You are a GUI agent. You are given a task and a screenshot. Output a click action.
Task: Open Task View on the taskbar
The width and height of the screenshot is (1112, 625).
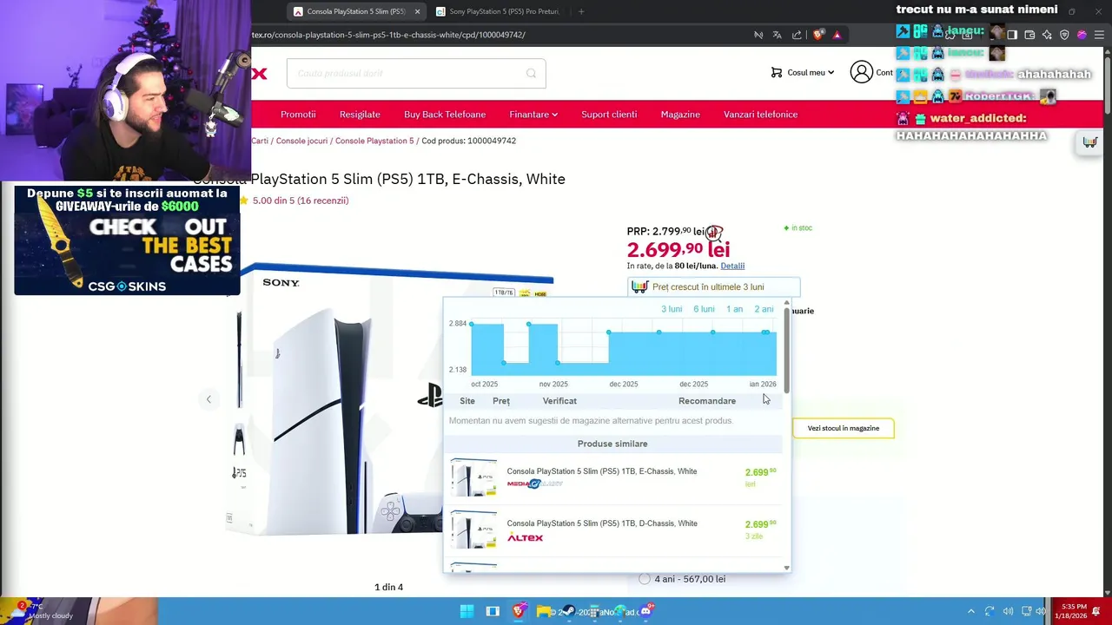(x=493, y=611)
